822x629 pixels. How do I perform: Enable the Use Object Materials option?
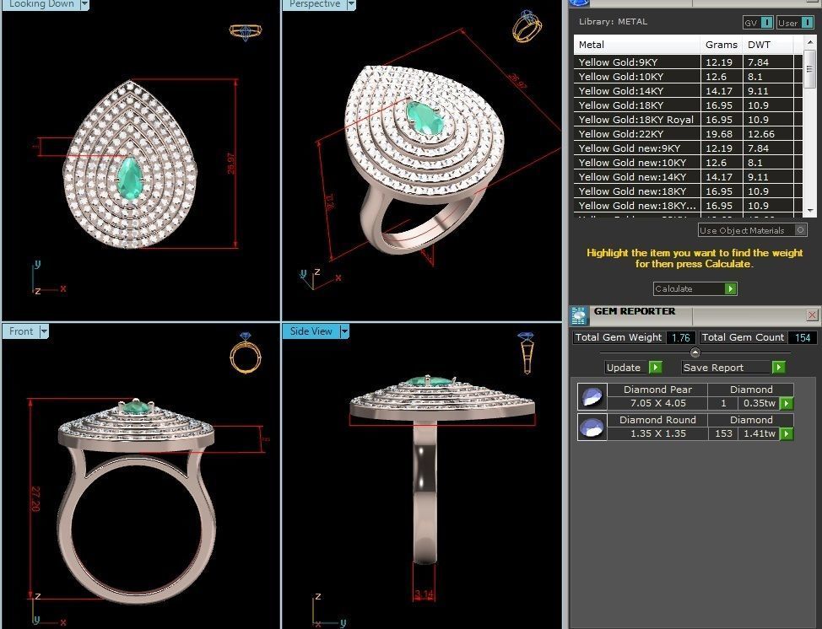(800, 230)
